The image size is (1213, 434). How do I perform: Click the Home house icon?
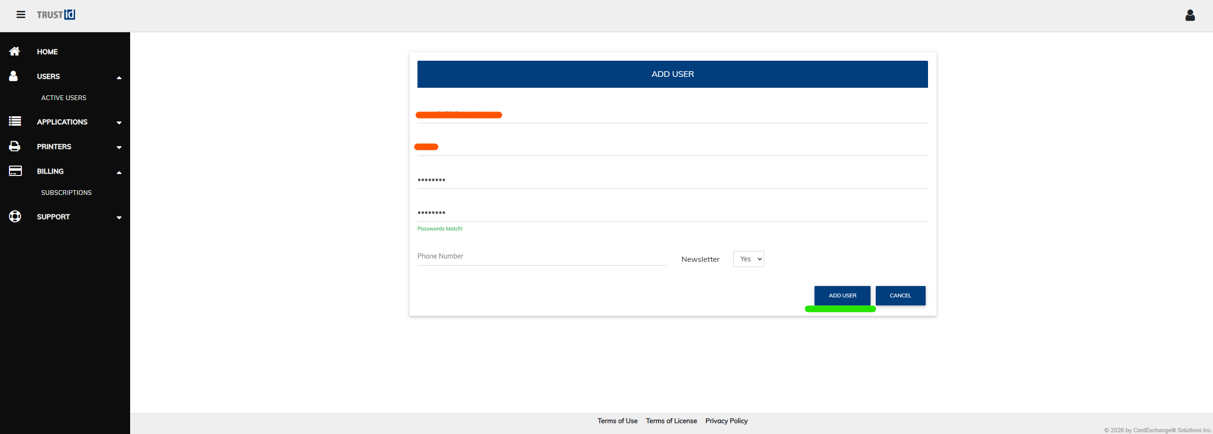[15, 51]
